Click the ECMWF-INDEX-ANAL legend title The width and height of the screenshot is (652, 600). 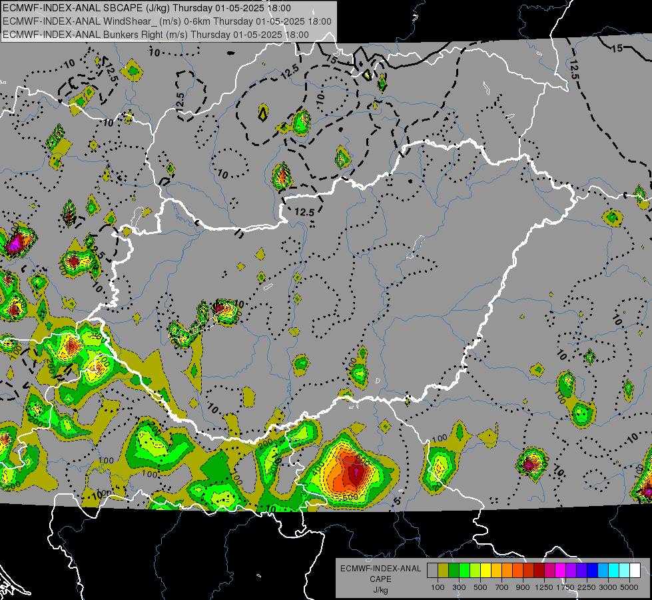coord(380,569)
